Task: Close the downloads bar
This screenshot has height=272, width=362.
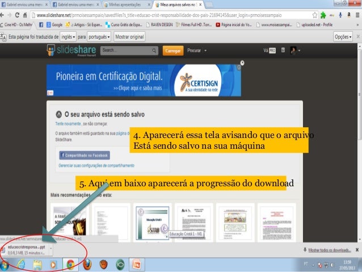Action: click(x=357, y=250)
